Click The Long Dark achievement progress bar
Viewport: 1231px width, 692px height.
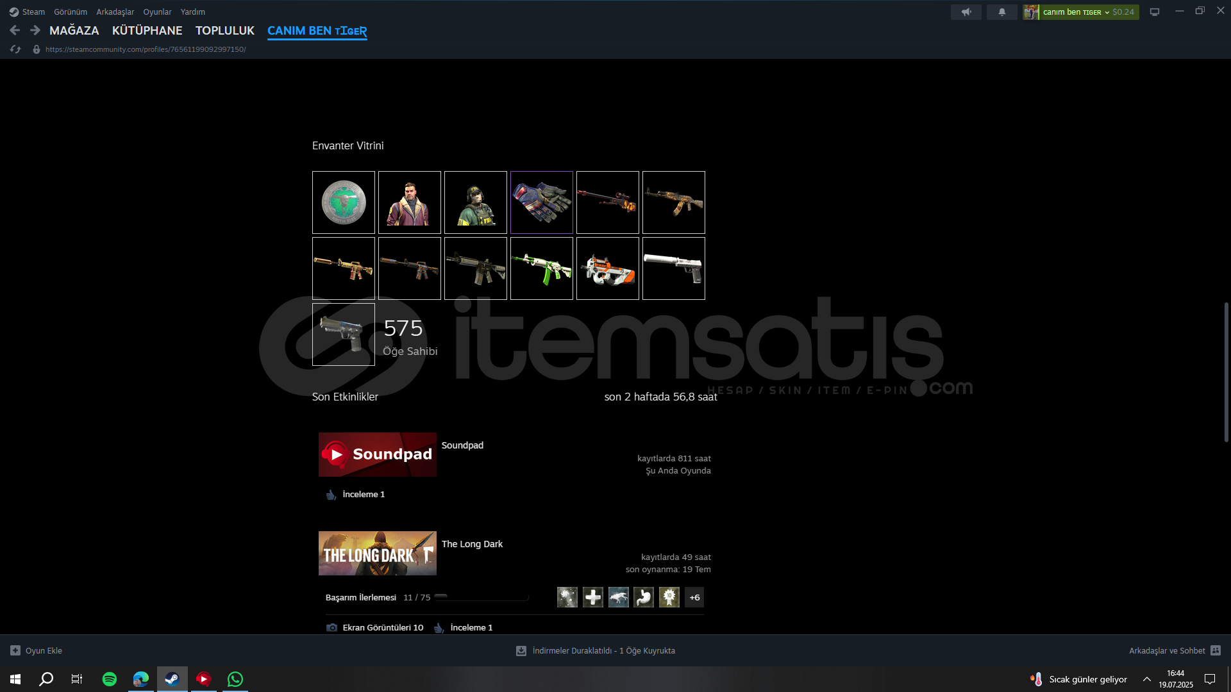pyautogui.click(x=482, y=597)
